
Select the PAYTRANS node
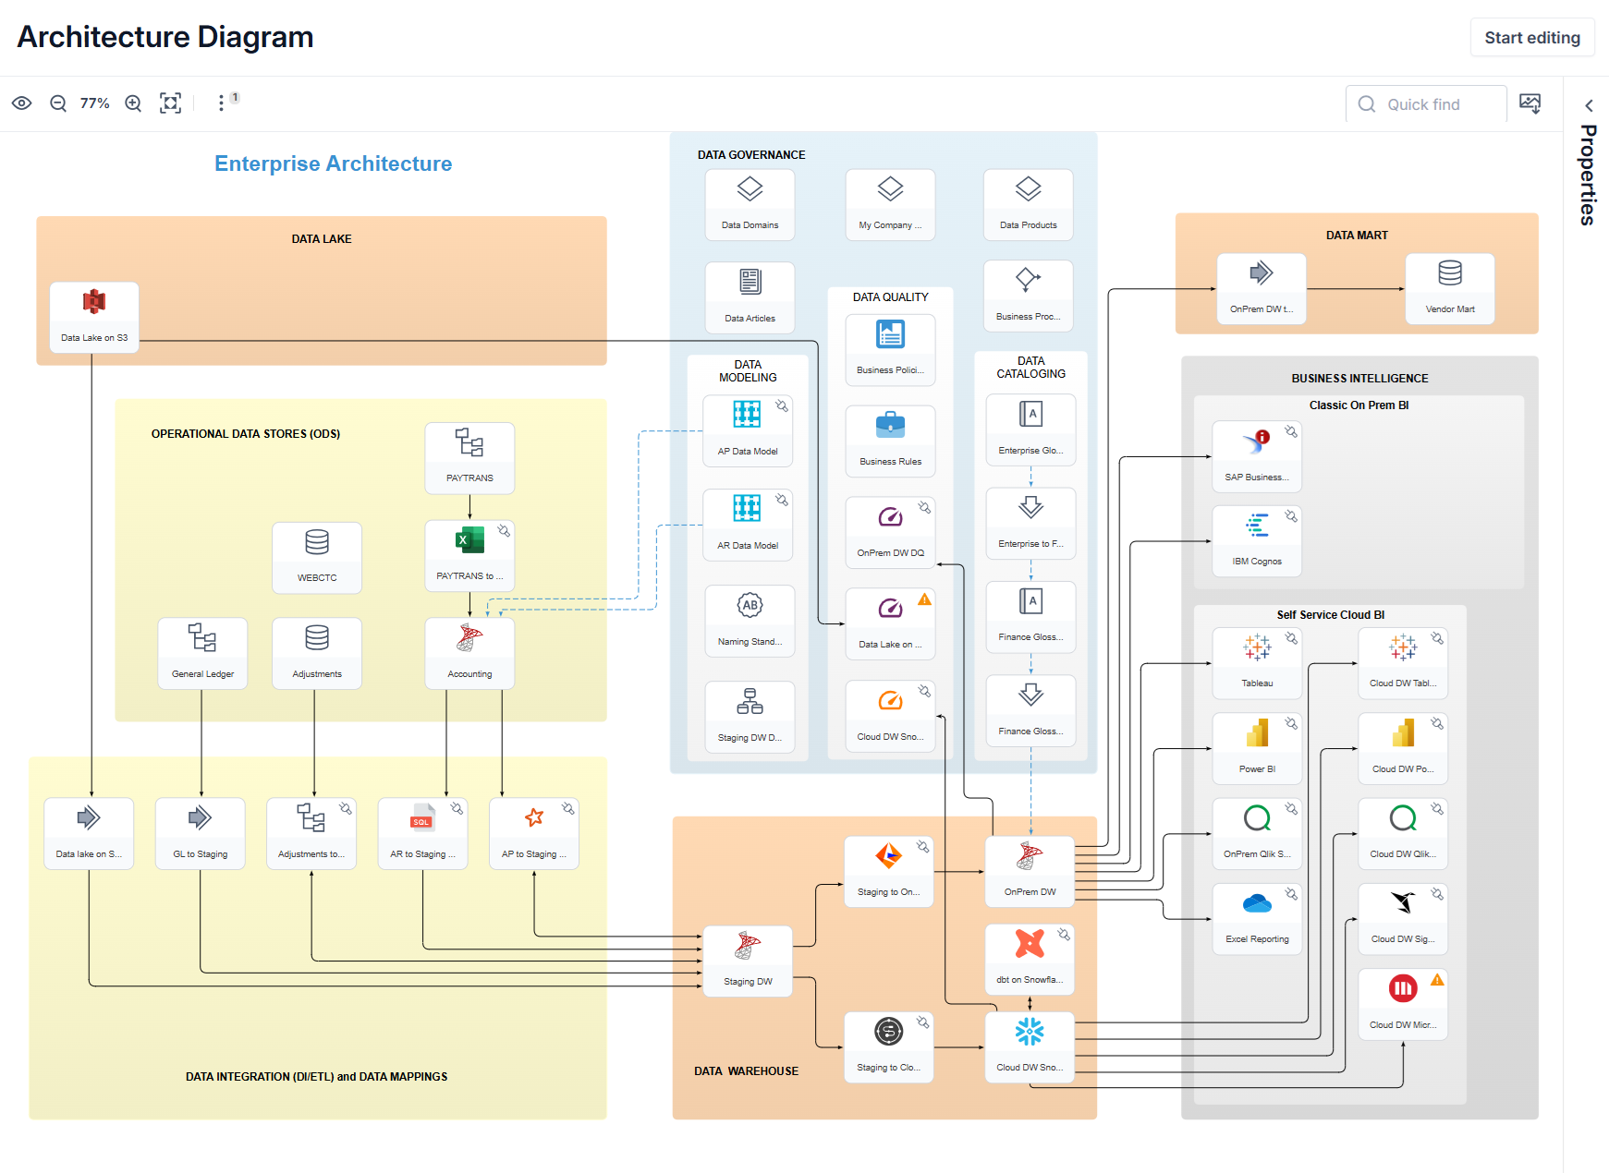(469, 458)
